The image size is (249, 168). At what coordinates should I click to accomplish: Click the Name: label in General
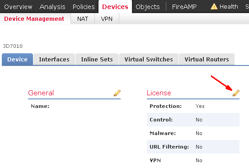(x=40, y=106)
